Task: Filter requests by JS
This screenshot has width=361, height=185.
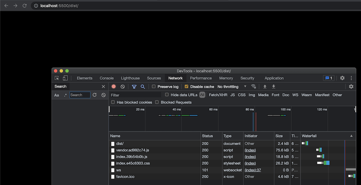Action: pyautogui.click(x=232, y=95)
